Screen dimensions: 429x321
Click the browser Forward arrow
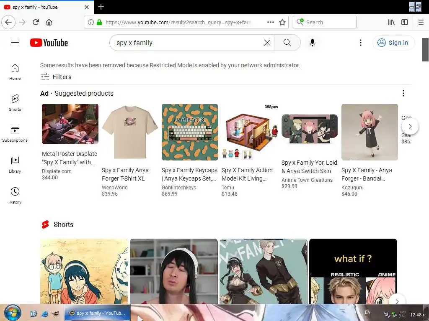23,22
